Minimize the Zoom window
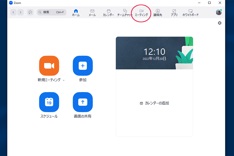The height and width of the screenshot is (156, 234). (x=199, y=3)
